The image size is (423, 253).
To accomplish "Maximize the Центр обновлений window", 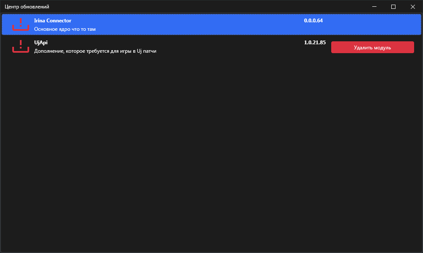I will 393,7.
